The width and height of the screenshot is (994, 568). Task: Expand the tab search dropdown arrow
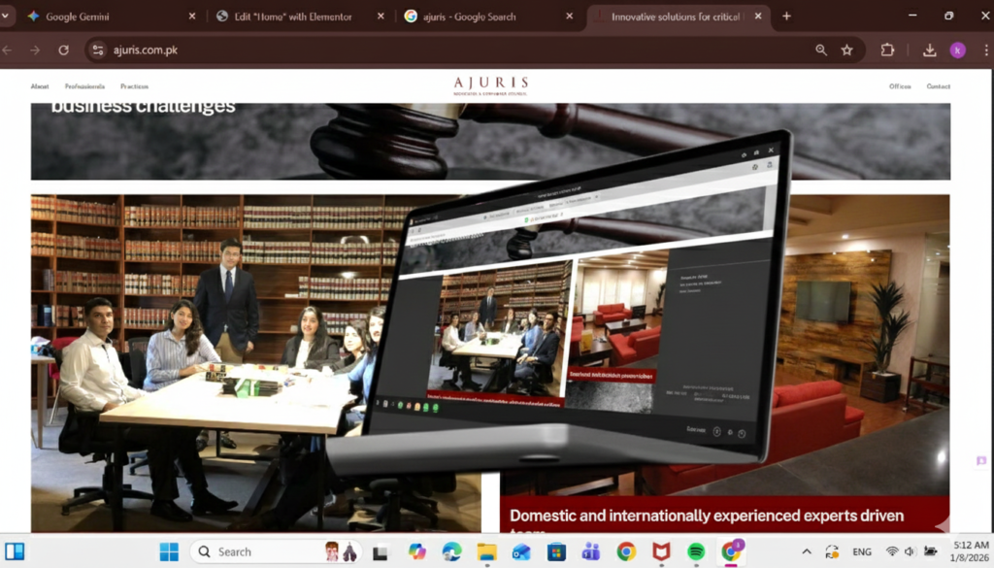pyautogui.click(x=7, y=17)
